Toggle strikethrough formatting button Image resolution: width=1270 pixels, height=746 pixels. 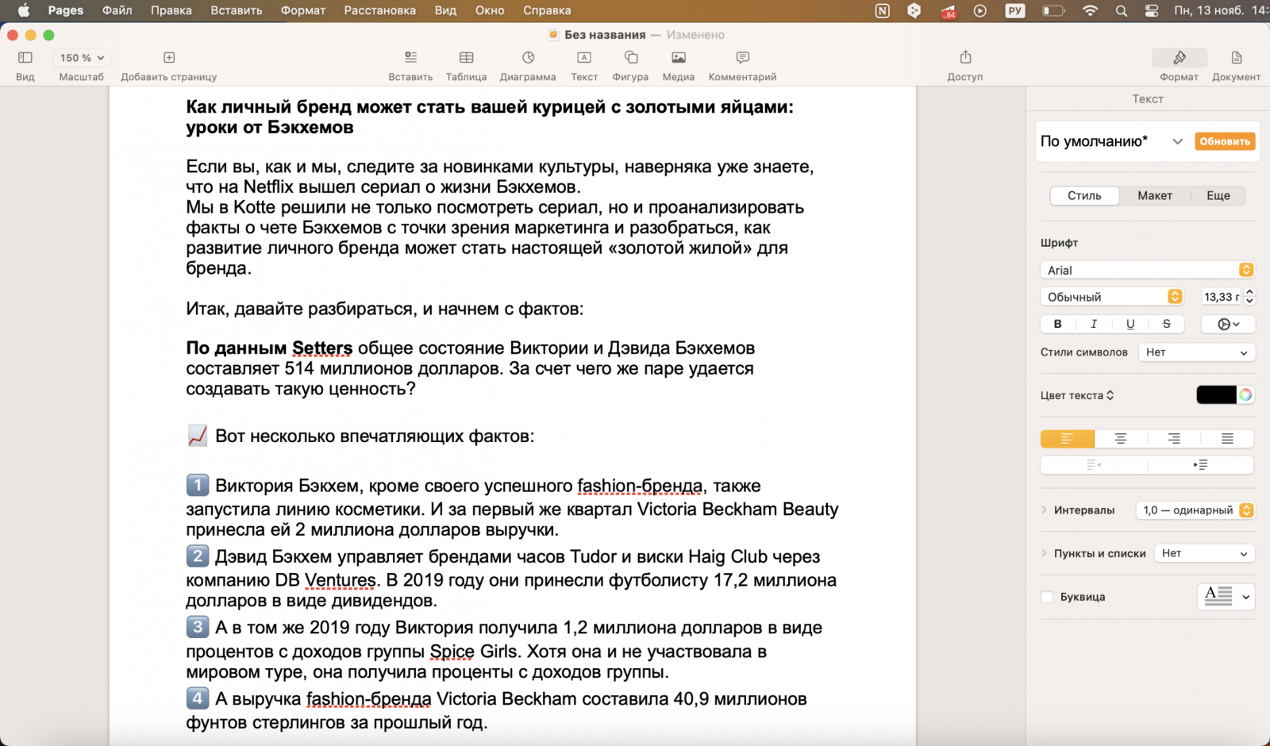(x=1167, y=324)
